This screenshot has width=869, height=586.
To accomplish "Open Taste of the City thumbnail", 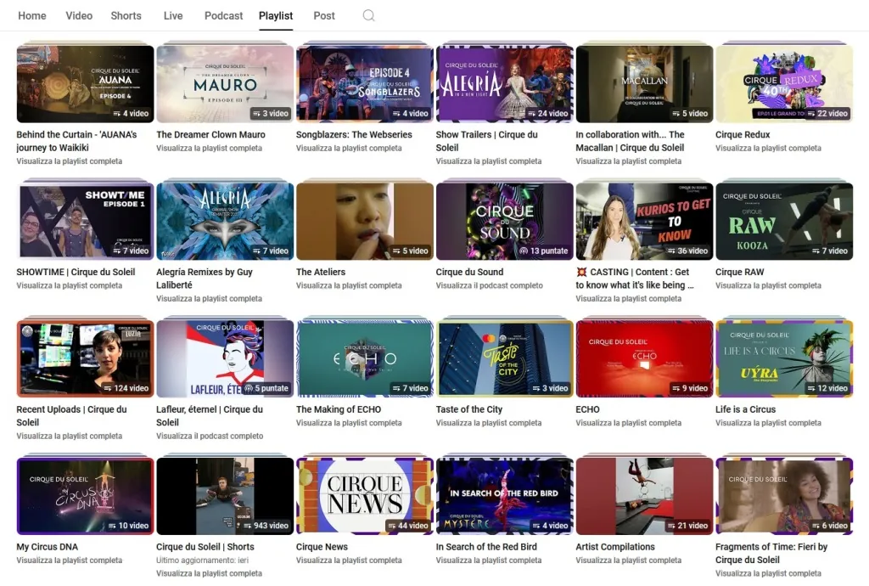I will click(504, 358).
